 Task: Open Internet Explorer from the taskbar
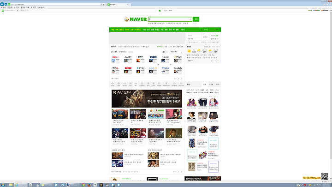point(21,185)
